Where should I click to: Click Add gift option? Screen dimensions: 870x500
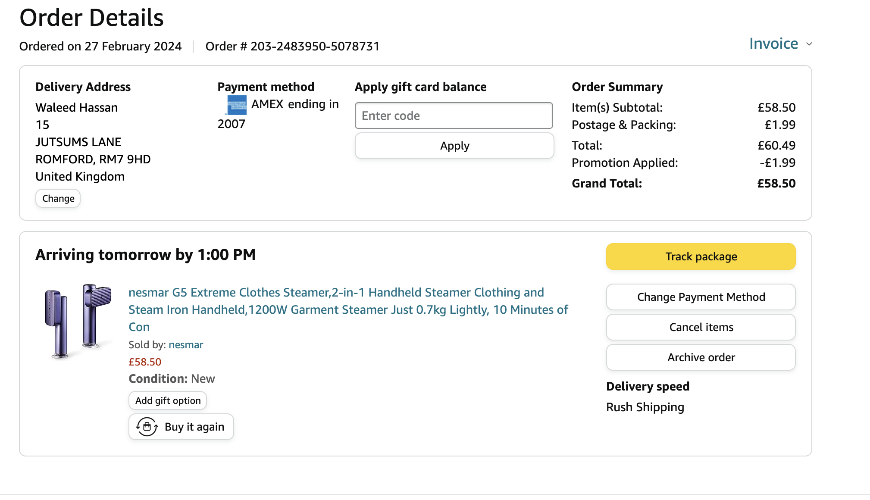168,400
